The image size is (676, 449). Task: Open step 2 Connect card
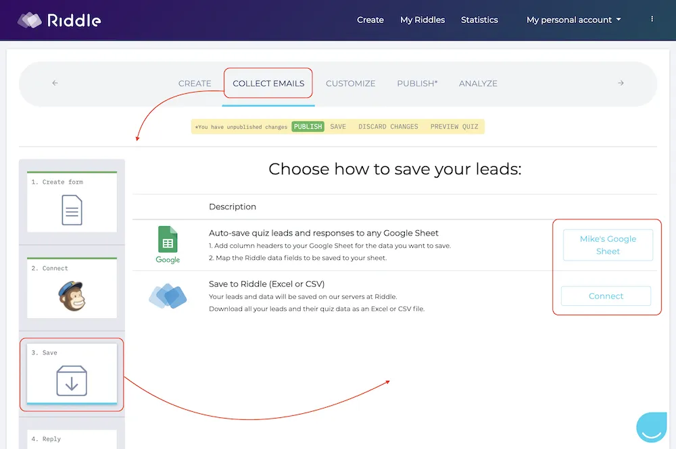click(72, 288)
